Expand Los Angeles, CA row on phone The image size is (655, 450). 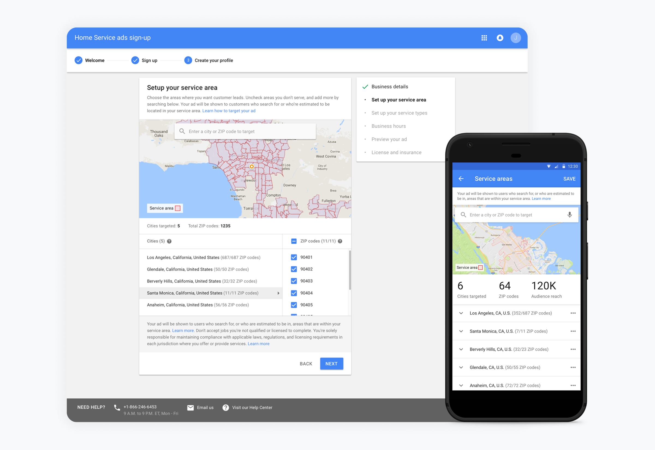coord(461,313)
